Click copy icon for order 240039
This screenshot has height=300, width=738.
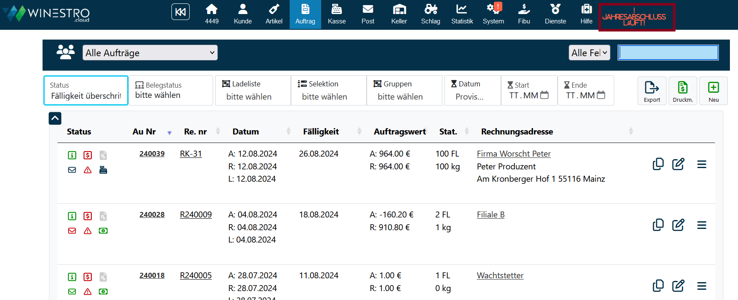click(x=658, y=164)
